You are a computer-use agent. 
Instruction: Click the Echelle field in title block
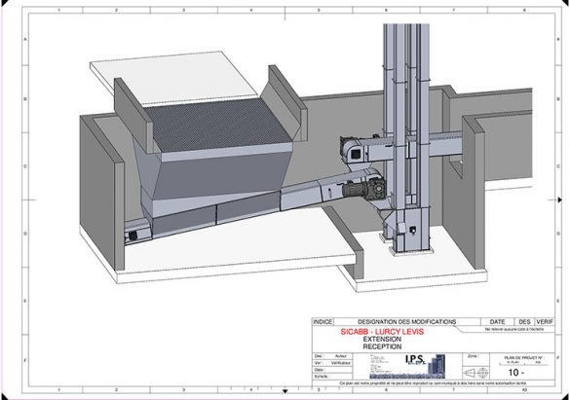332,377
